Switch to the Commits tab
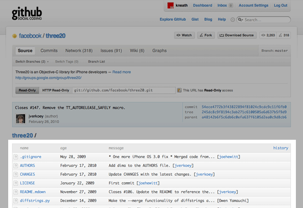The width and height of the screenshot is (303, 208). point(49,51)
